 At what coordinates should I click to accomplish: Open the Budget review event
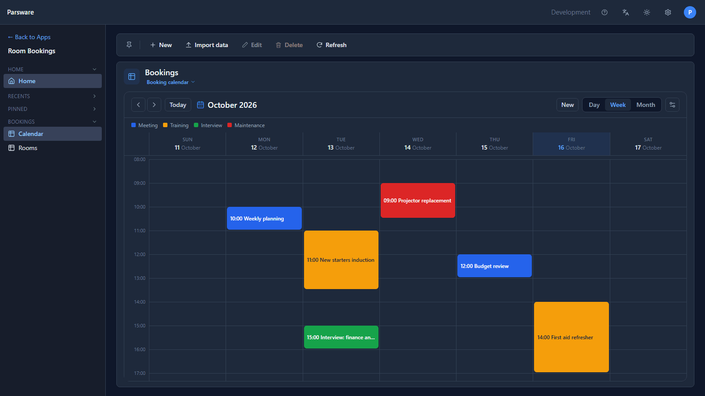click(494, 266)
